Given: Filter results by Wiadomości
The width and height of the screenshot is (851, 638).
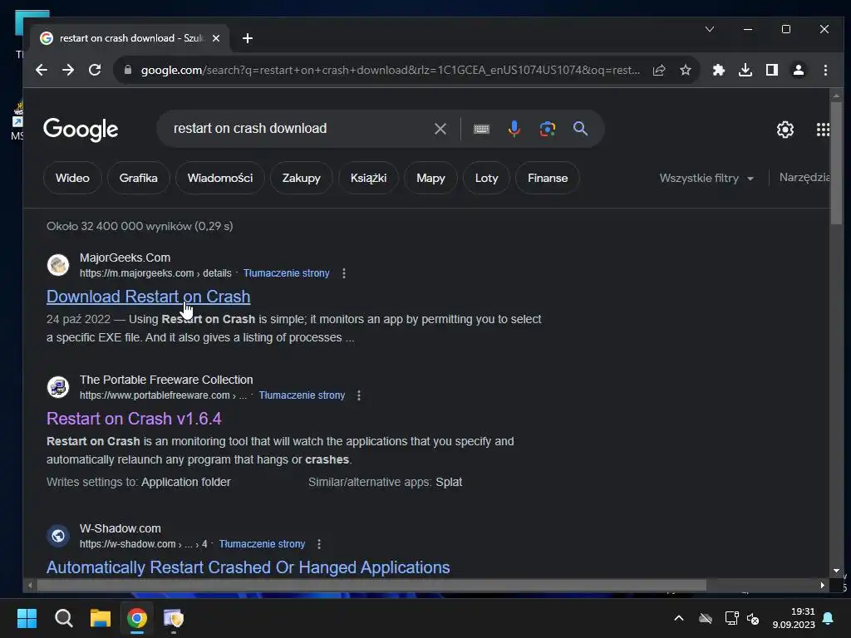Looking at the screenshot, I should [219, 178].
